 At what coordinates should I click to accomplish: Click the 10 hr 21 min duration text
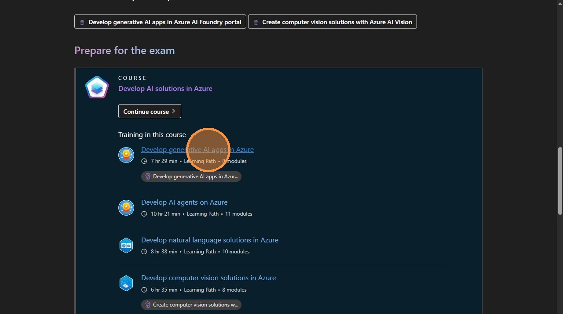coord(165,214)
